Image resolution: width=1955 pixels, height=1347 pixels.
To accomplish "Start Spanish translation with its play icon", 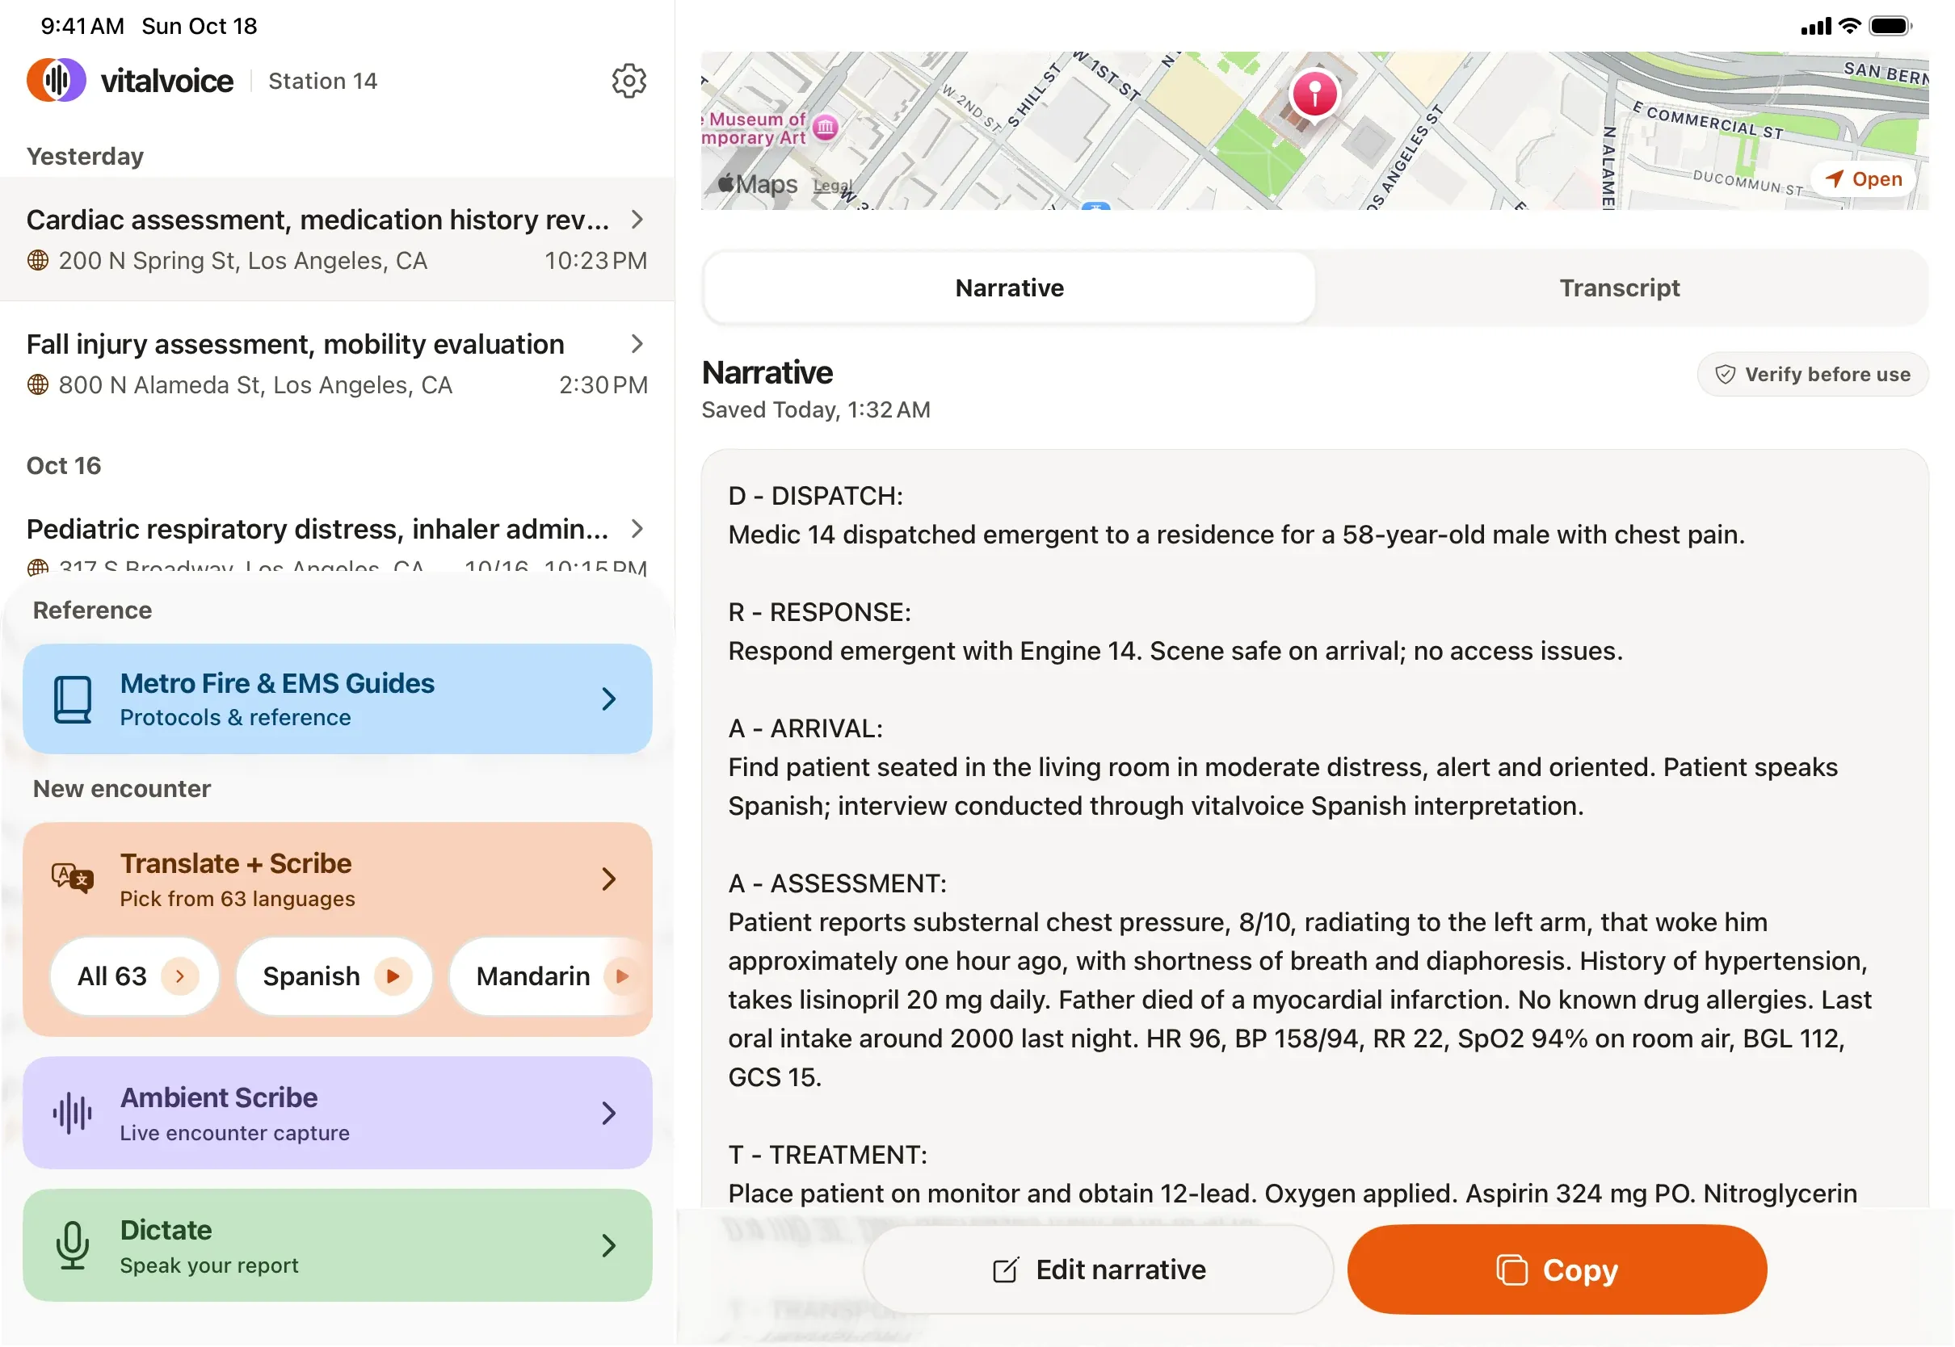I will [393, 976].
